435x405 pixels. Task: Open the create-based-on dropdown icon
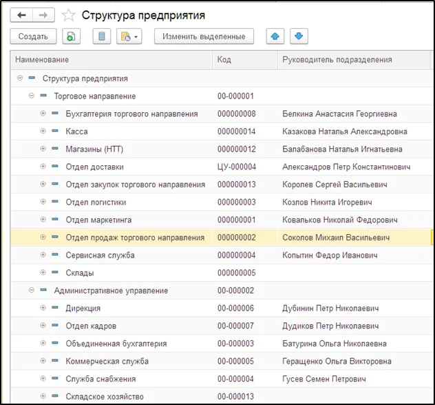click(x=129, y=37)
